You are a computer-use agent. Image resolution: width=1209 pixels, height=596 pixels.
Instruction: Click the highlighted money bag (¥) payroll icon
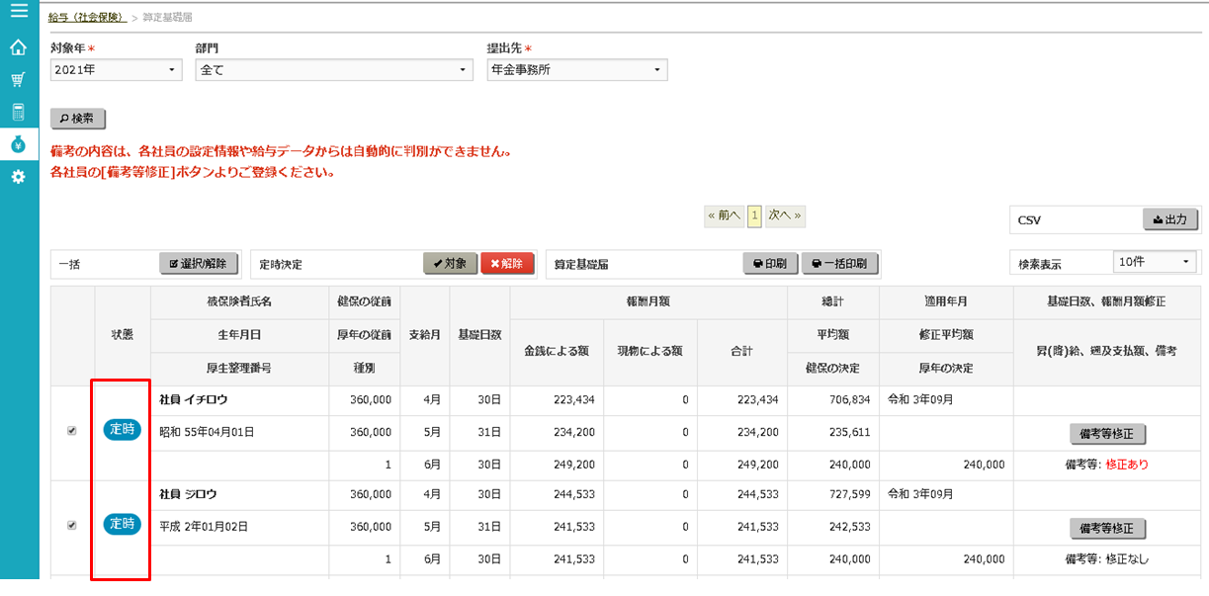18,144
